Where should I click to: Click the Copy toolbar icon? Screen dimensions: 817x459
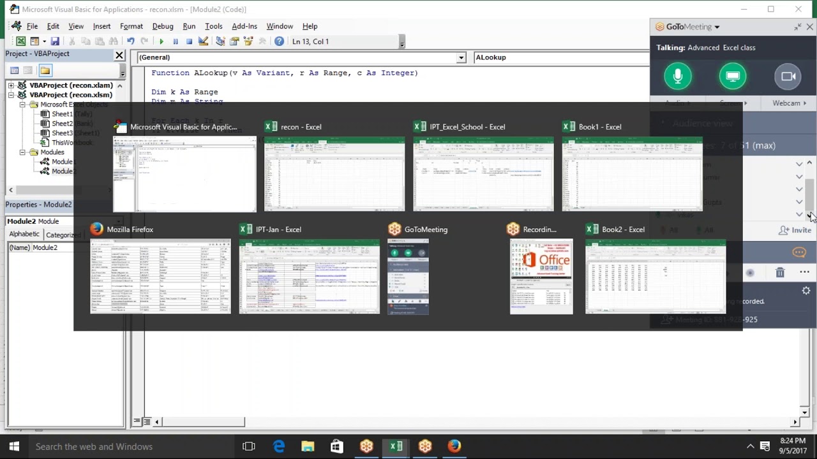coord(86,41)
